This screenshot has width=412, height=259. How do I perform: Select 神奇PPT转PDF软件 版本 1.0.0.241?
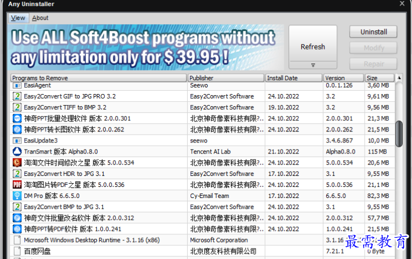pyautogui.click(x=73, y=229)
